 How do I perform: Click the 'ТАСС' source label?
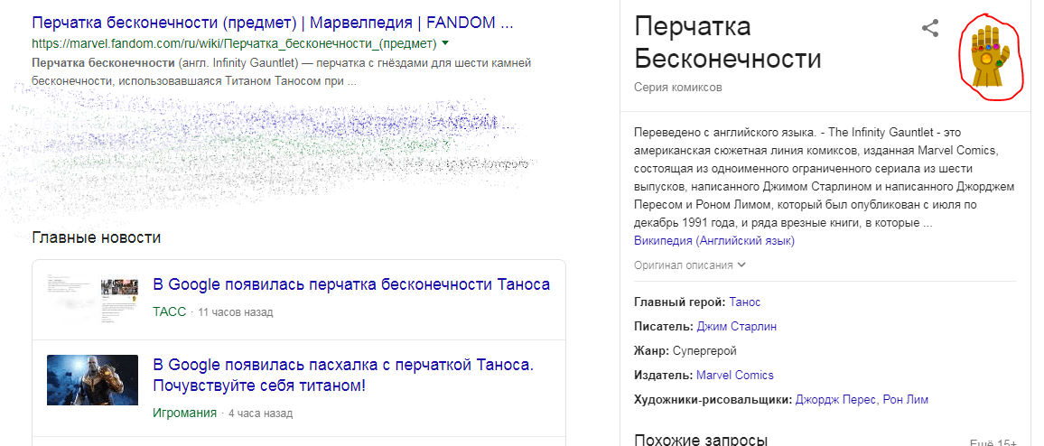click(170, 311)
